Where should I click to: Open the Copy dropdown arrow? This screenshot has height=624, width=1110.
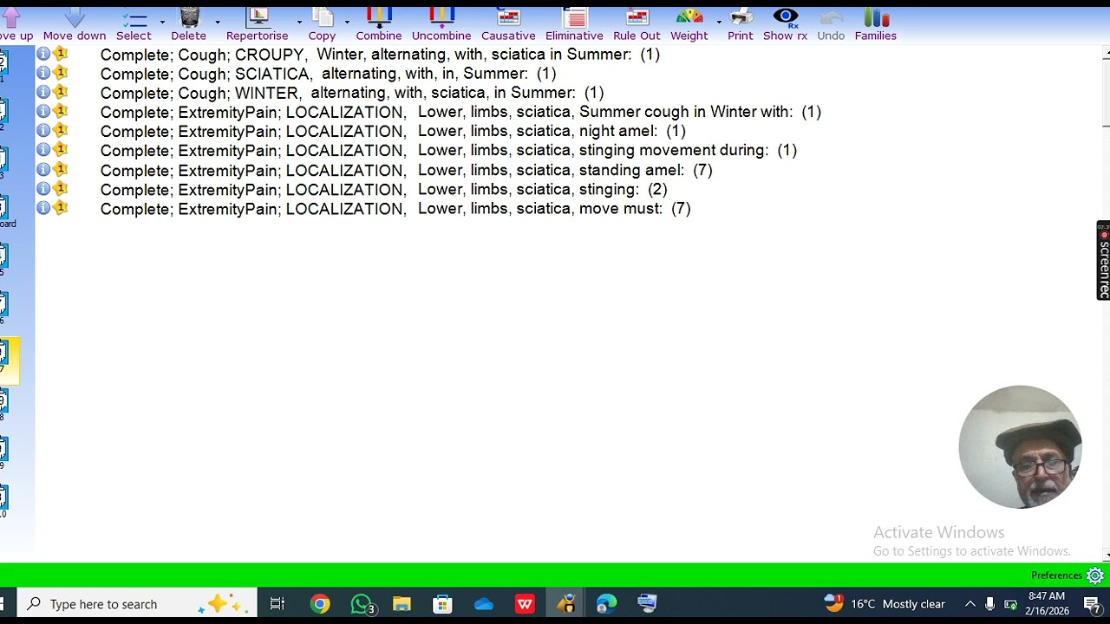click(x=347, y=22)
